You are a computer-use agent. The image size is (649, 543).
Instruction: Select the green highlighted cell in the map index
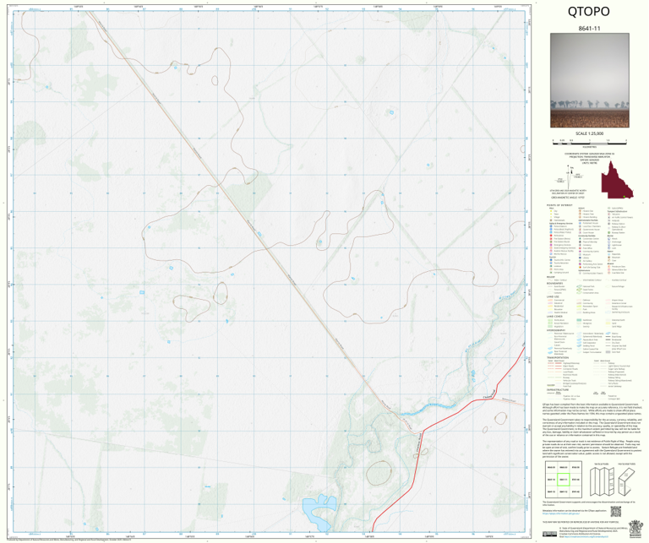coord(564,480)
